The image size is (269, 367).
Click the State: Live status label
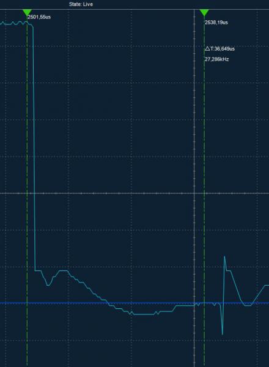[x=81, y=4]
